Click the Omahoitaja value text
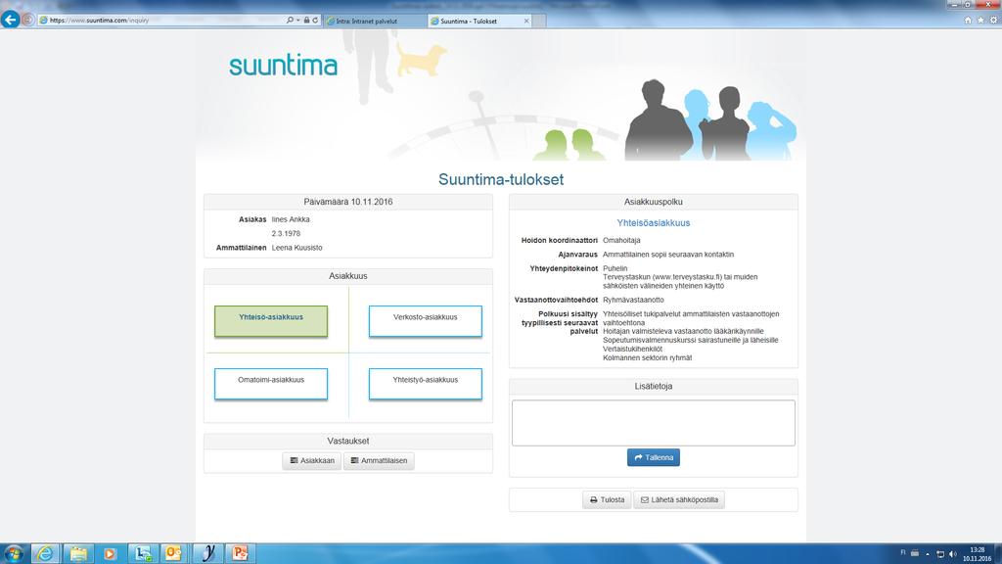1002x564 pixels. click(621, 241)
